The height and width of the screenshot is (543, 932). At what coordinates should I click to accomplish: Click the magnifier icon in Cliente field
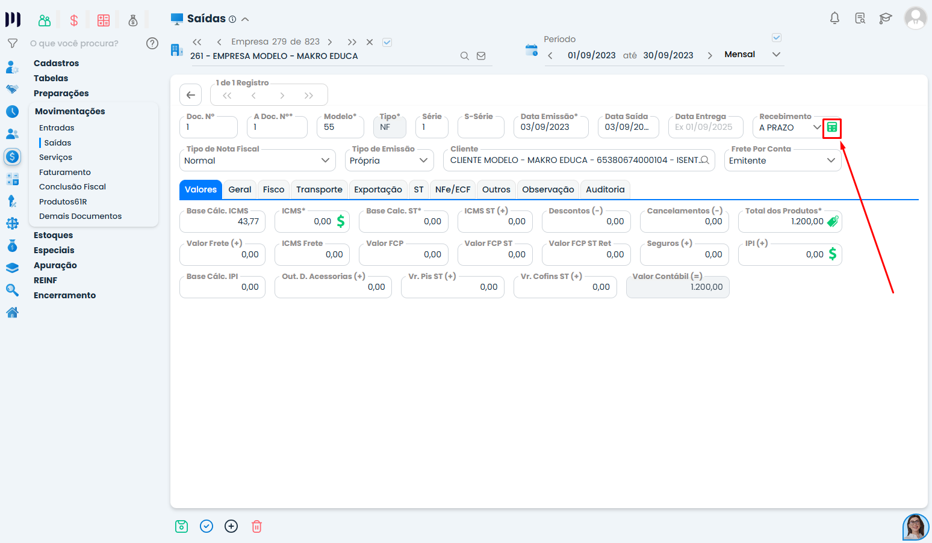pyautogui.click(x=704, y=161)
